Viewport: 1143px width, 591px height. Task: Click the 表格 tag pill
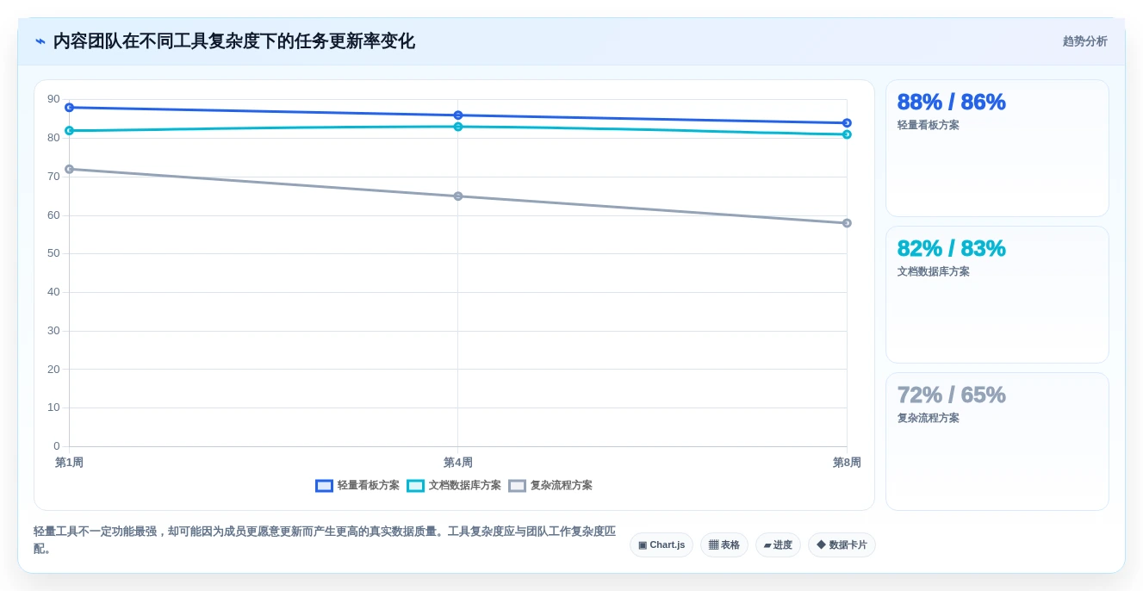point(724,544)
